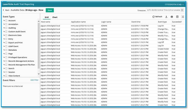The height and width of the screenshot is (110, 189).
Task: Click the Laserfiche Audit Trail Reporting title
Action: pyautogui.click(x=18, y=4)
